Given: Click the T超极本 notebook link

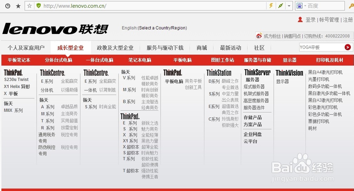Looking at the screenshot, I should [131, 171].
